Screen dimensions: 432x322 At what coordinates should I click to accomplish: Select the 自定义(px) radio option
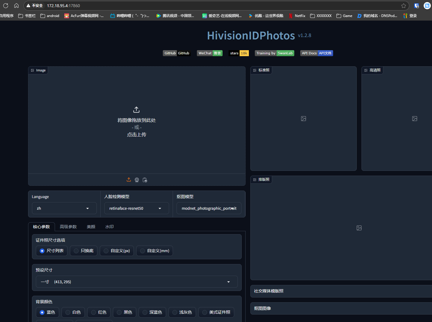tap(117, 251)
